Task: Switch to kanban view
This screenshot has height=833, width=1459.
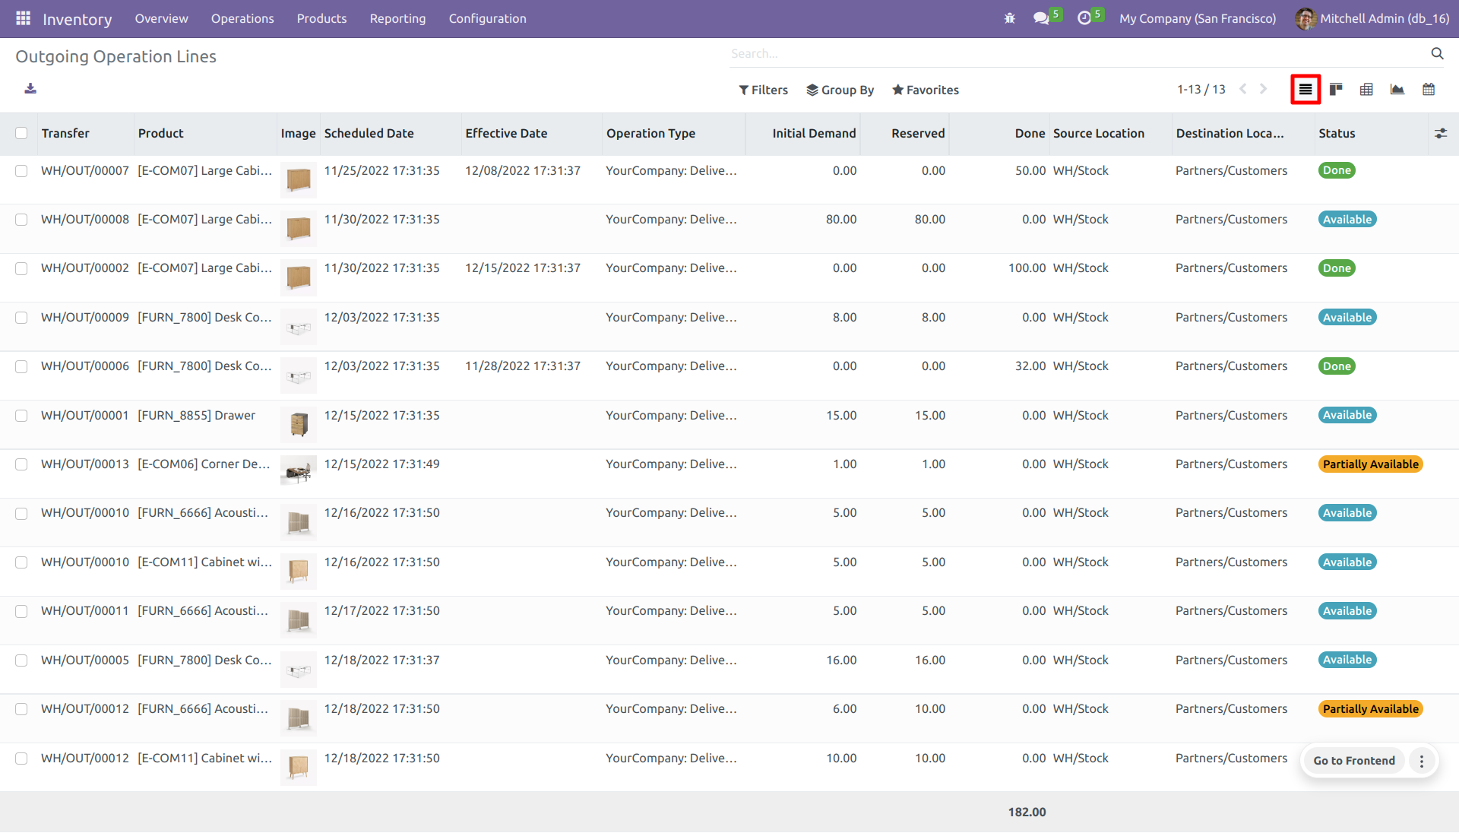Action: pos(1336,90)
